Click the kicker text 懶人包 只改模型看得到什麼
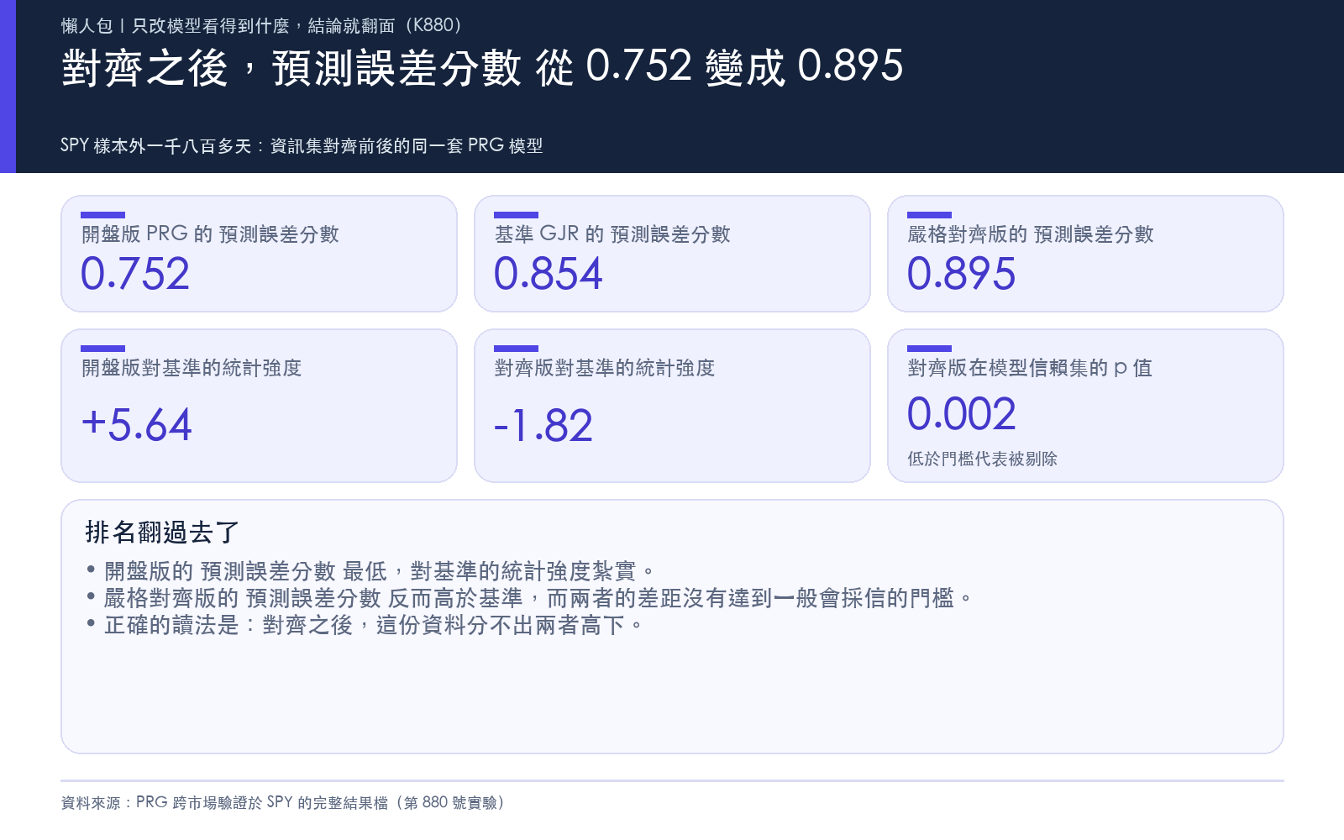The image size is (1344, 840). point(261,26)
